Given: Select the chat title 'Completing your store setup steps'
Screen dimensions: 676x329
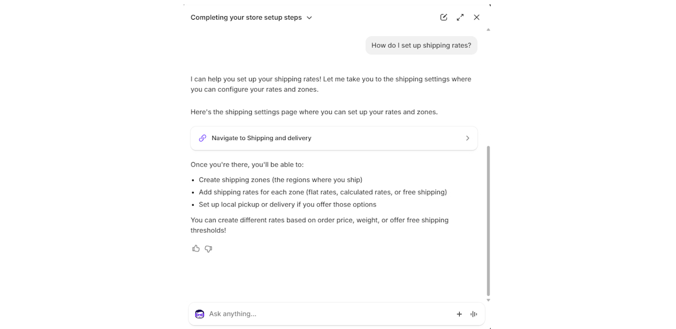Looking at the screenshot, I should point(246,17).
